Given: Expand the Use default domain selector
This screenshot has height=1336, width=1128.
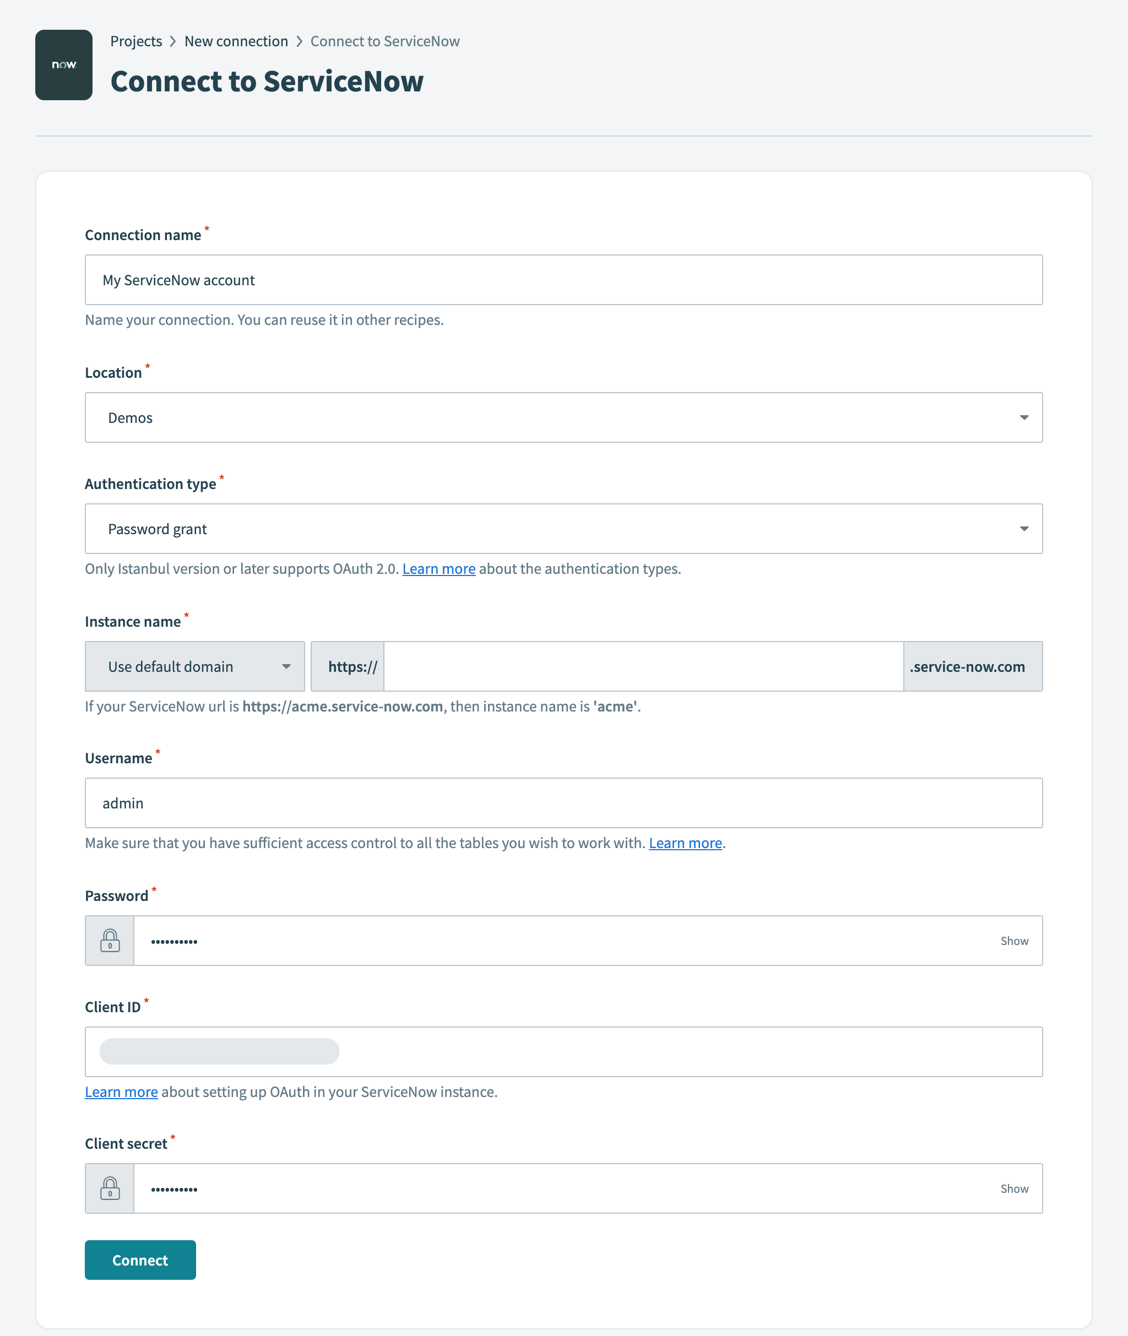Looking at the screenshot, I should (x=286, y=666).
